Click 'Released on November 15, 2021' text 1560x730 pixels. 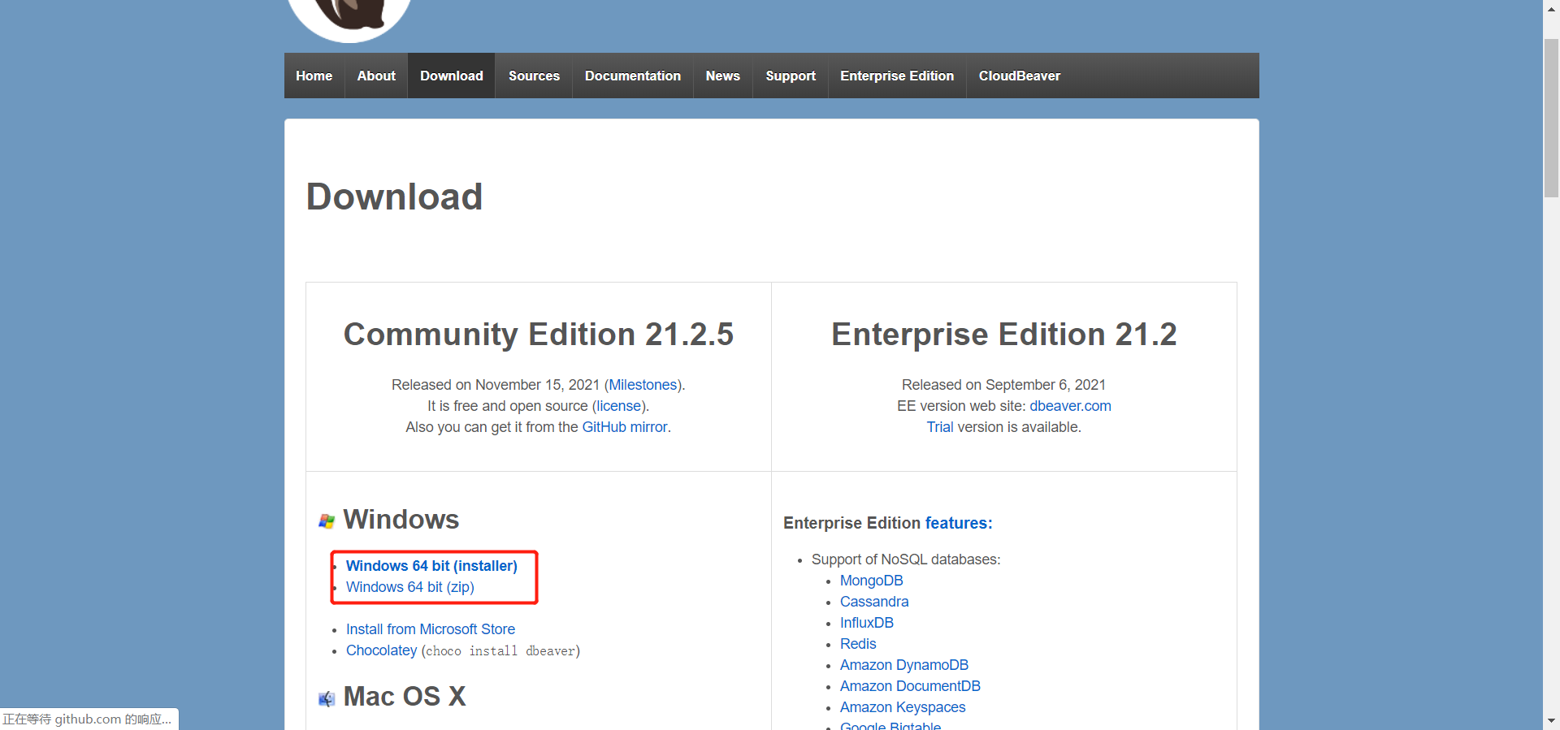496,385
